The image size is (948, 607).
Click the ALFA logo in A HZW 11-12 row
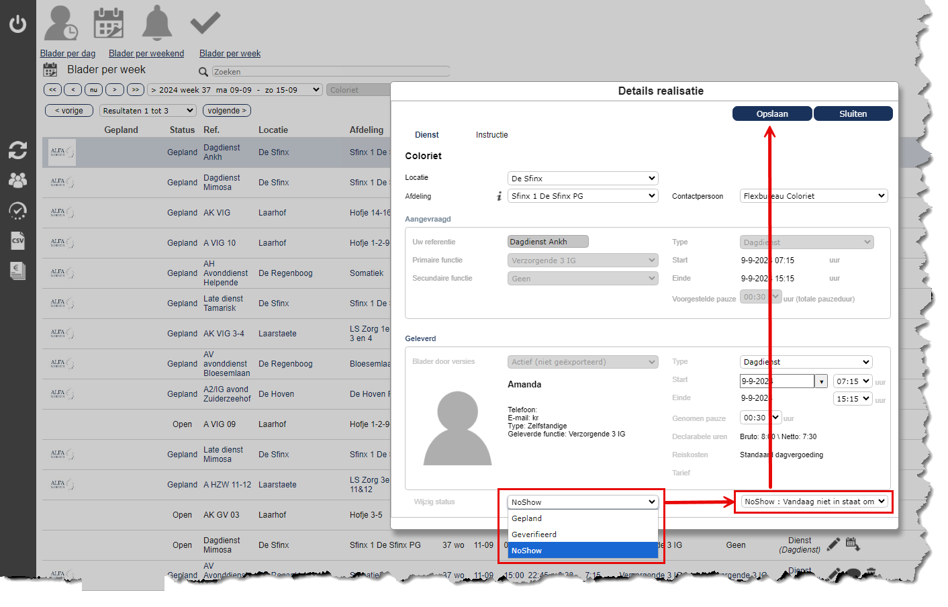click(62, 485)
